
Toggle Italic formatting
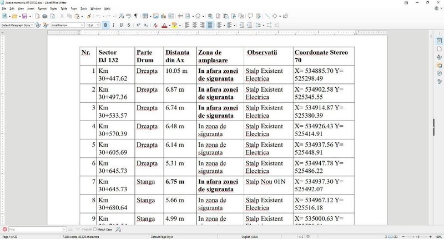pyautogui.click(x=113, y=25)
